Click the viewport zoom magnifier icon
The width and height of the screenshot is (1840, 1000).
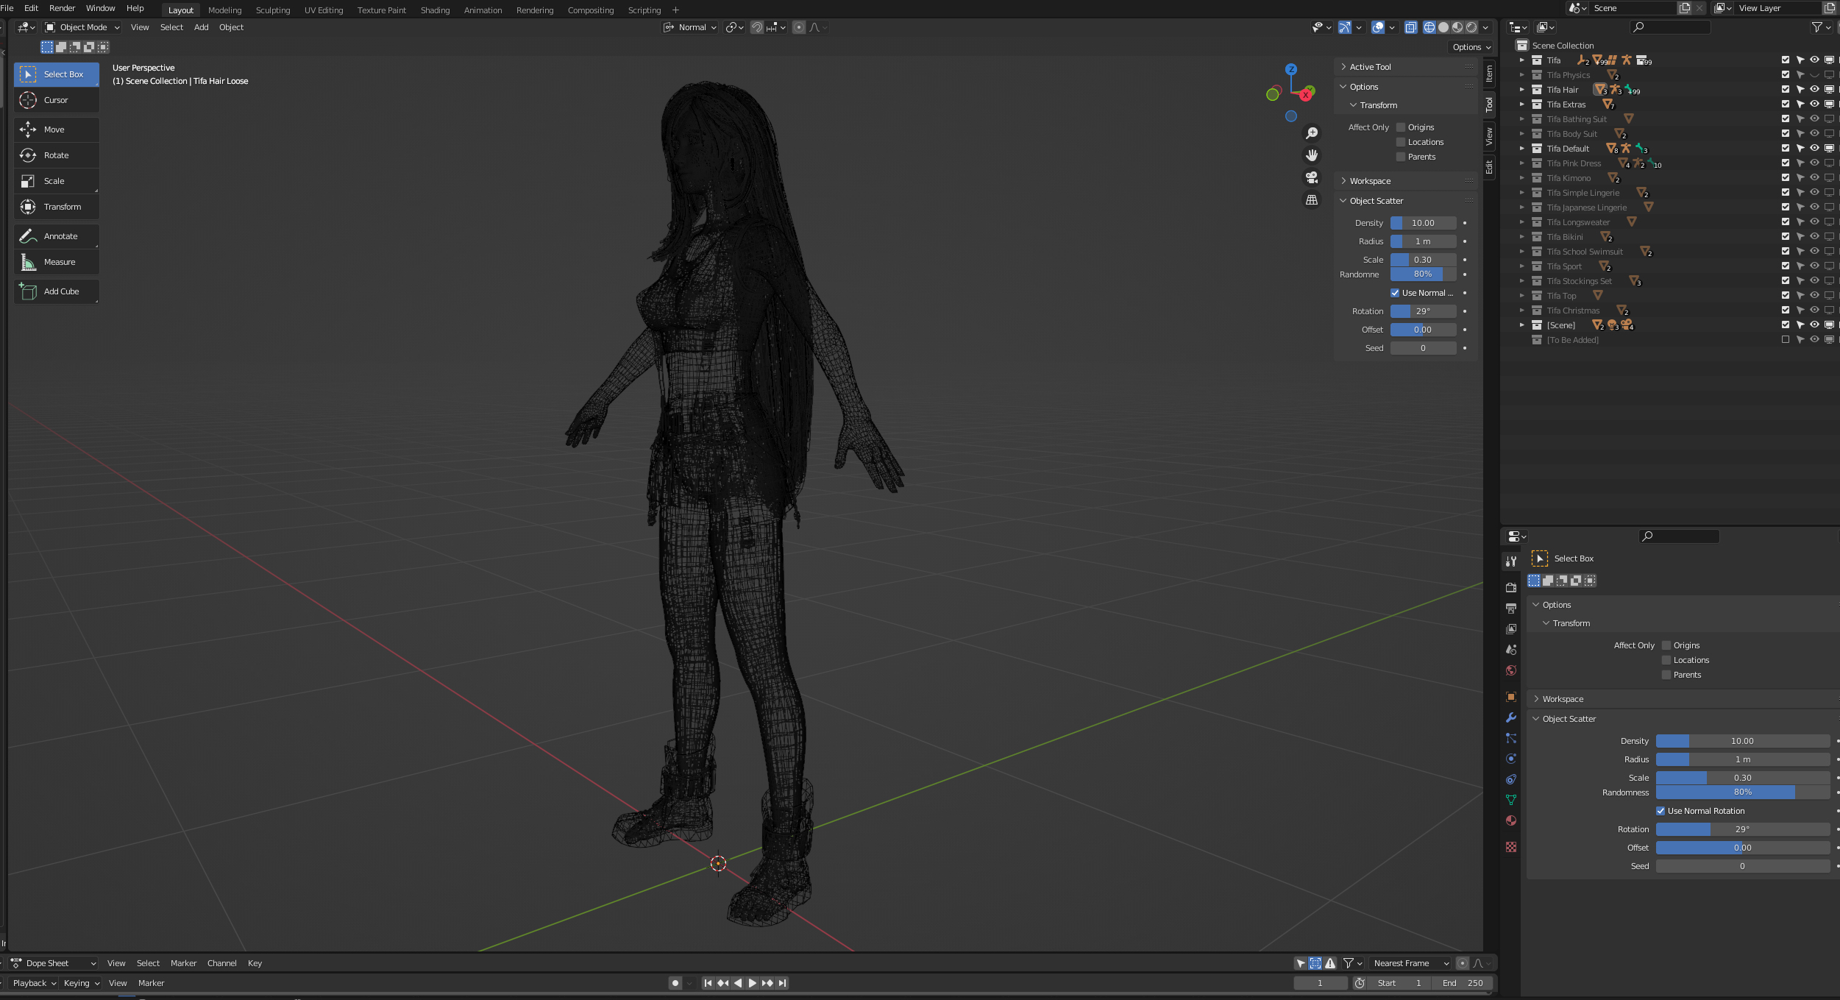pos(1312,133)
